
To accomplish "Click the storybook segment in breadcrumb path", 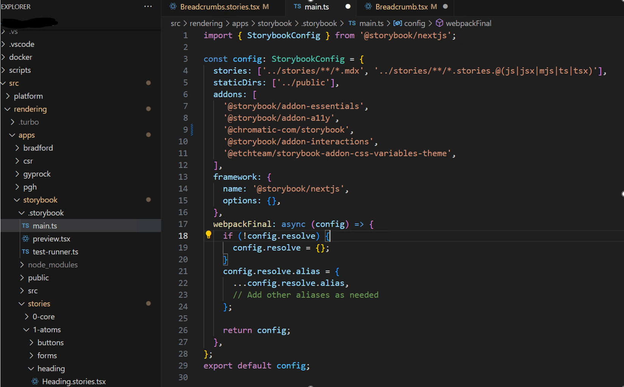I will point(275,23).
